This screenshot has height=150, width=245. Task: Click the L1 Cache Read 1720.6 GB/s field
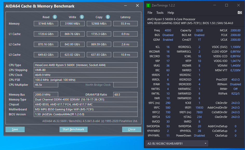coord(46,34)
